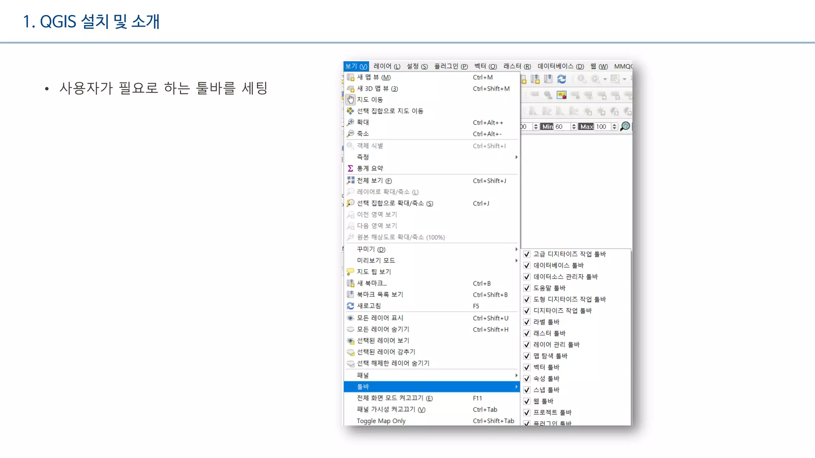Open the 래스터 menu
Viewport: 815px width, 458px height.
click(517, 66)
